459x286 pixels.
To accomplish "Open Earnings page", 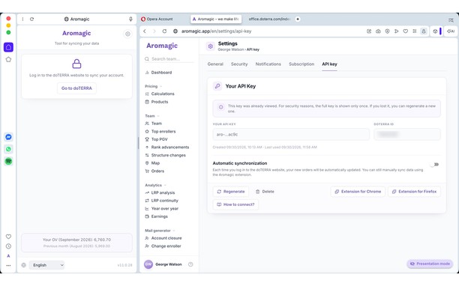I will 156,216.
